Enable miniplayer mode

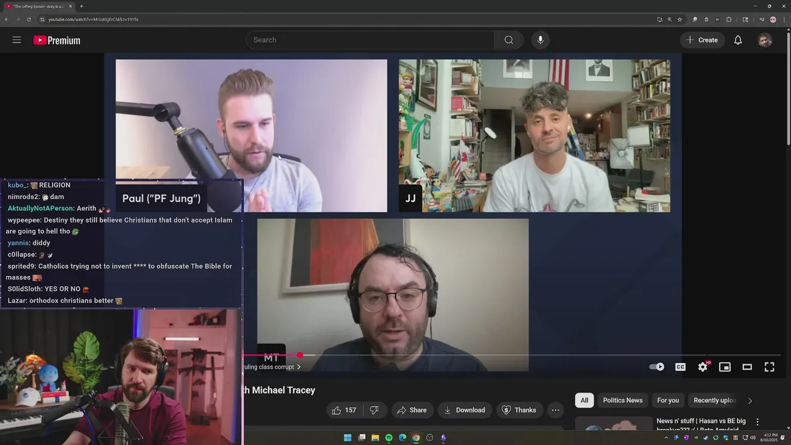[x=725, y=367]
